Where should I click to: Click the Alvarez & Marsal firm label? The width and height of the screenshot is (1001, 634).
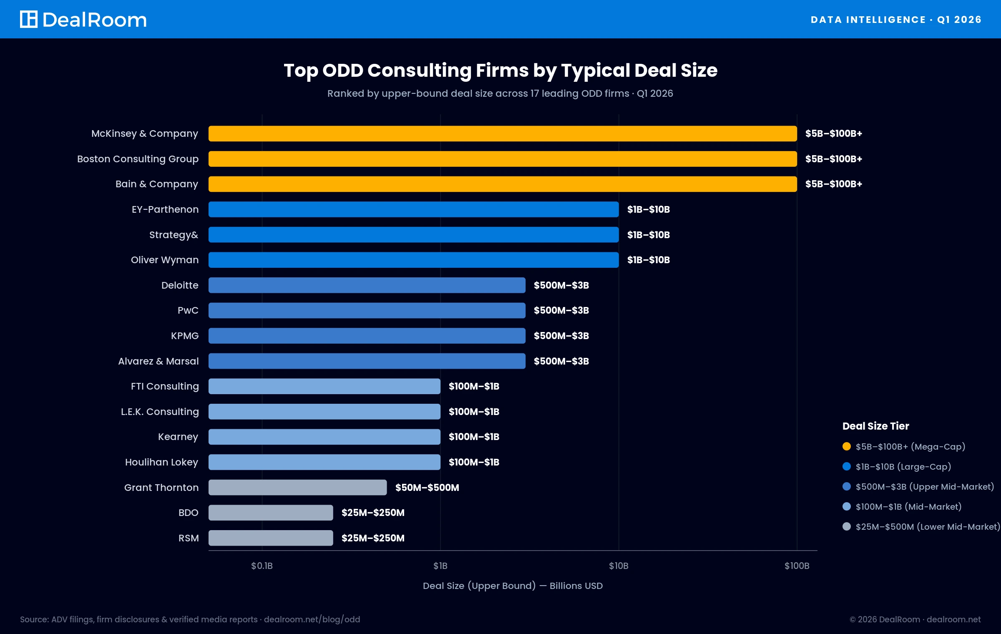click(x=158, y=361)
